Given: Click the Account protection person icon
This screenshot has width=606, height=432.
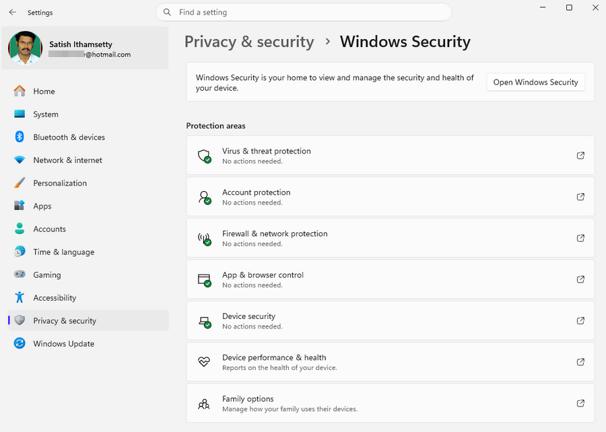Looking at the screenshot, I should [204, 197].
